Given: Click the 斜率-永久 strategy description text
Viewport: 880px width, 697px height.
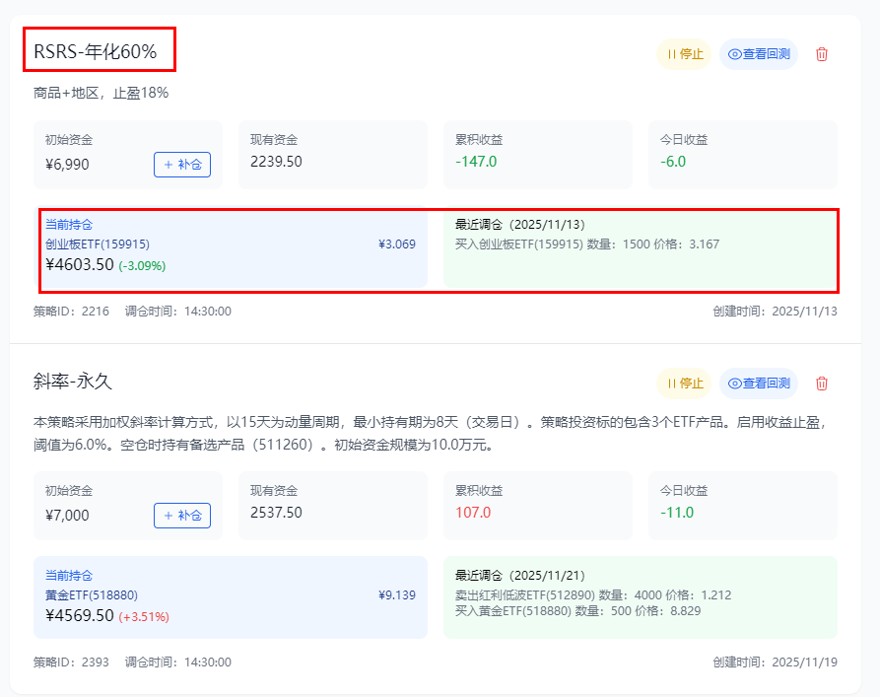Looking at the screenshot, I should tap(434, 433).
